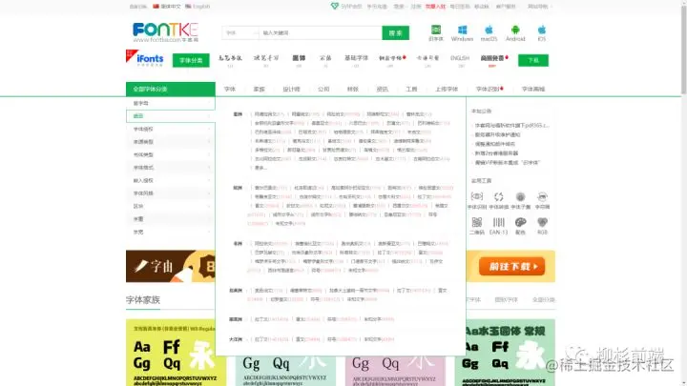687x386 pixels.
Task: Open the ENGLISH font style sample
Action: [x=460, y=60]
